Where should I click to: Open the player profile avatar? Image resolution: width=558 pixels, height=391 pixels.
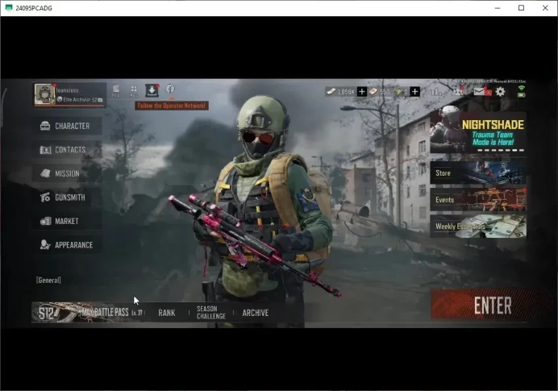coord(44,94)
